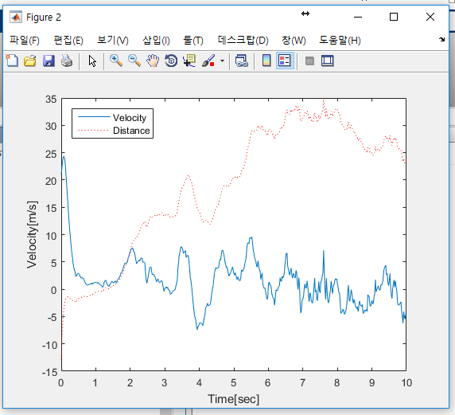Save the figure with the floppy disk icon
Screen dimensions: 455x415
[49, 61]
